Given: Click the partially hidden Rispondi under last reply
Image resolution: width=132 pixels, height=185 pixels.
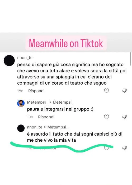Looking at the screenshot, I should click(48, 148).
